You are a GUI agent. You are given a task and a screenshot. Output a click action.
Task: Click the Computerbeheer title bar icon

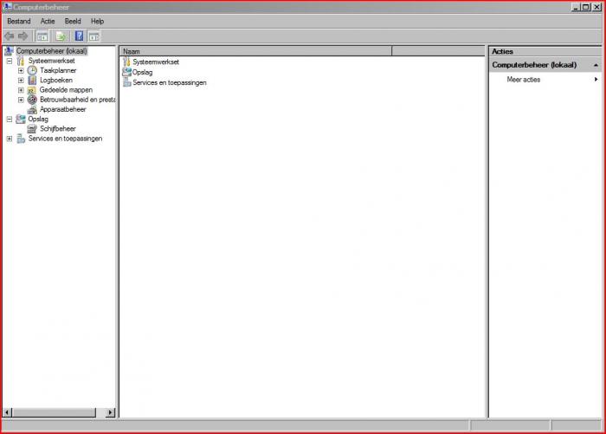coord(7,7)
